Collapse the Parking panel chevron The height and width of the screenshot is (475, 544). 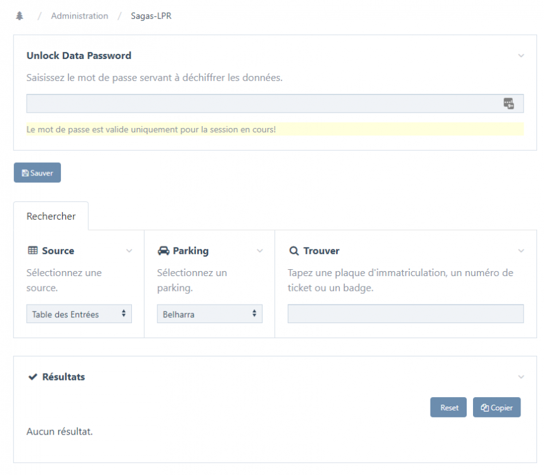[259, 251]
